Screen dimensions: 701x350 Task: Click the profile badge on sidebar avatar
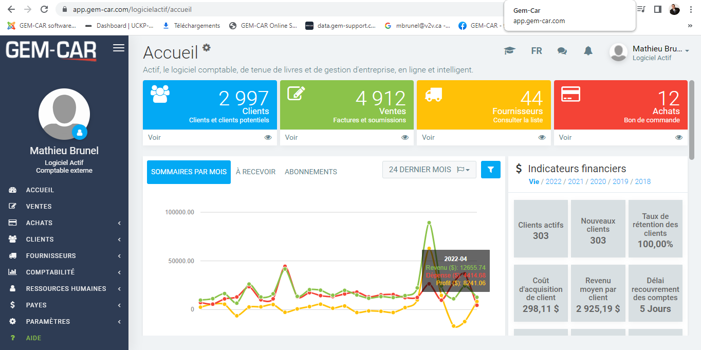point(80,132)
